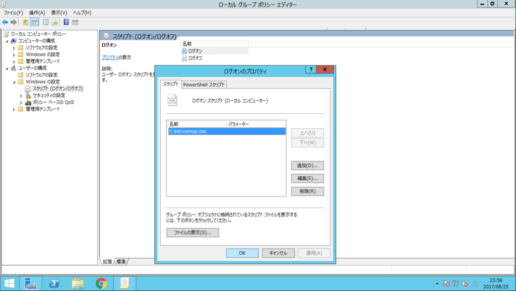Image resolution: width=516 pixels, height=291 pixels.
Task: Click the Windows Start button
Action: point(10,283)
